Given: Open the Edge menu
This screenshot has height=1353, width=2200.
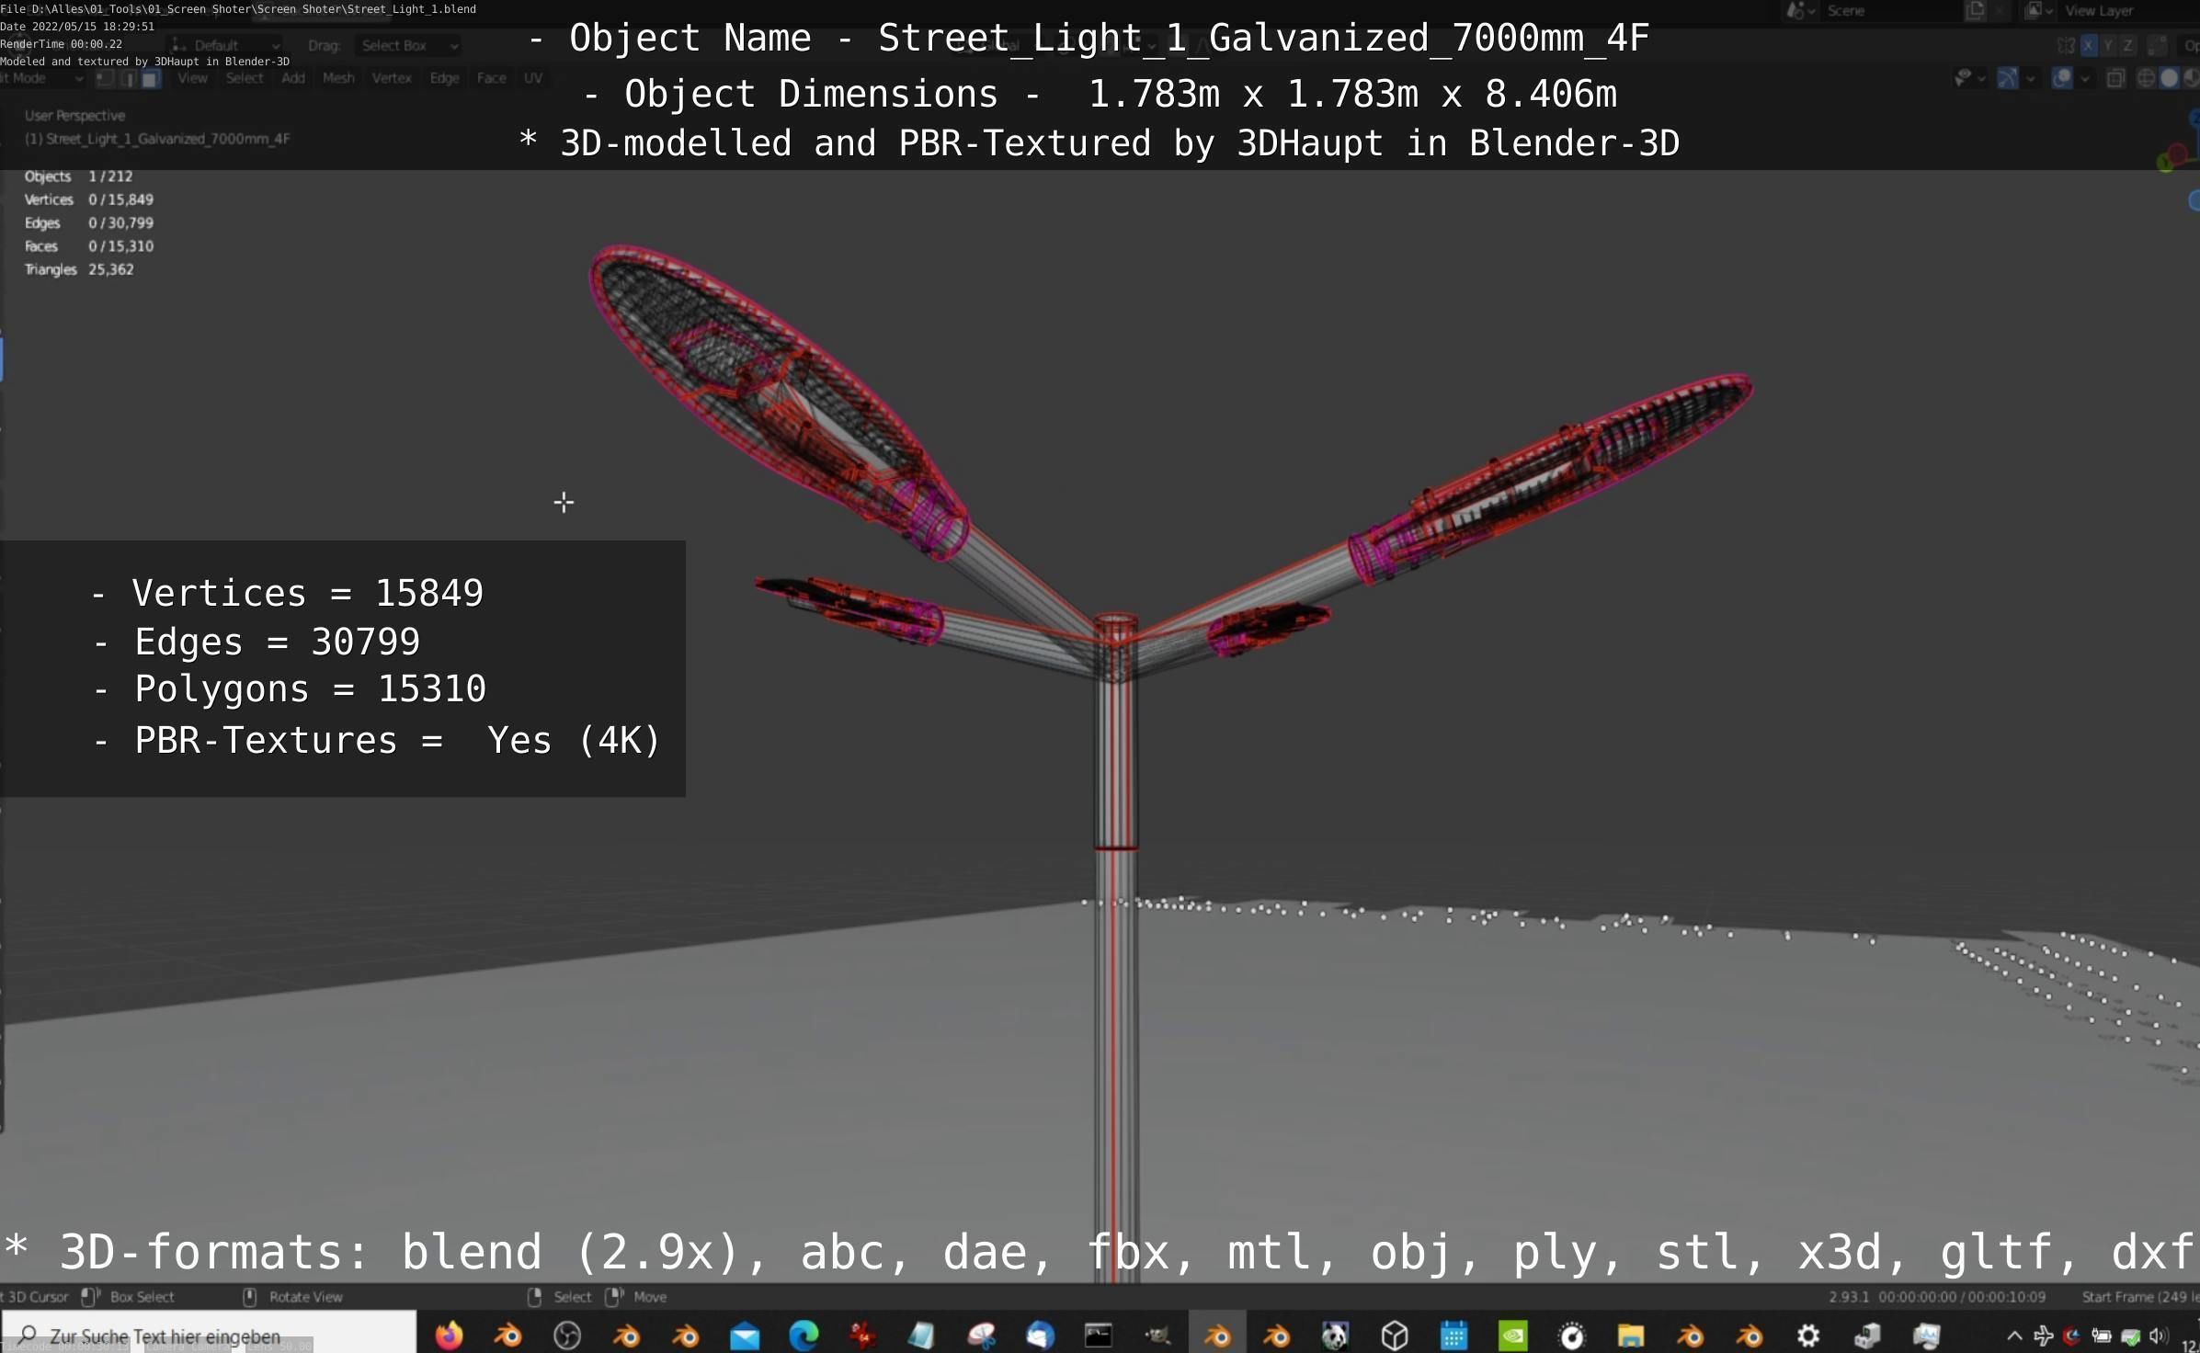Looking at the screenshot, I should 444,79.
